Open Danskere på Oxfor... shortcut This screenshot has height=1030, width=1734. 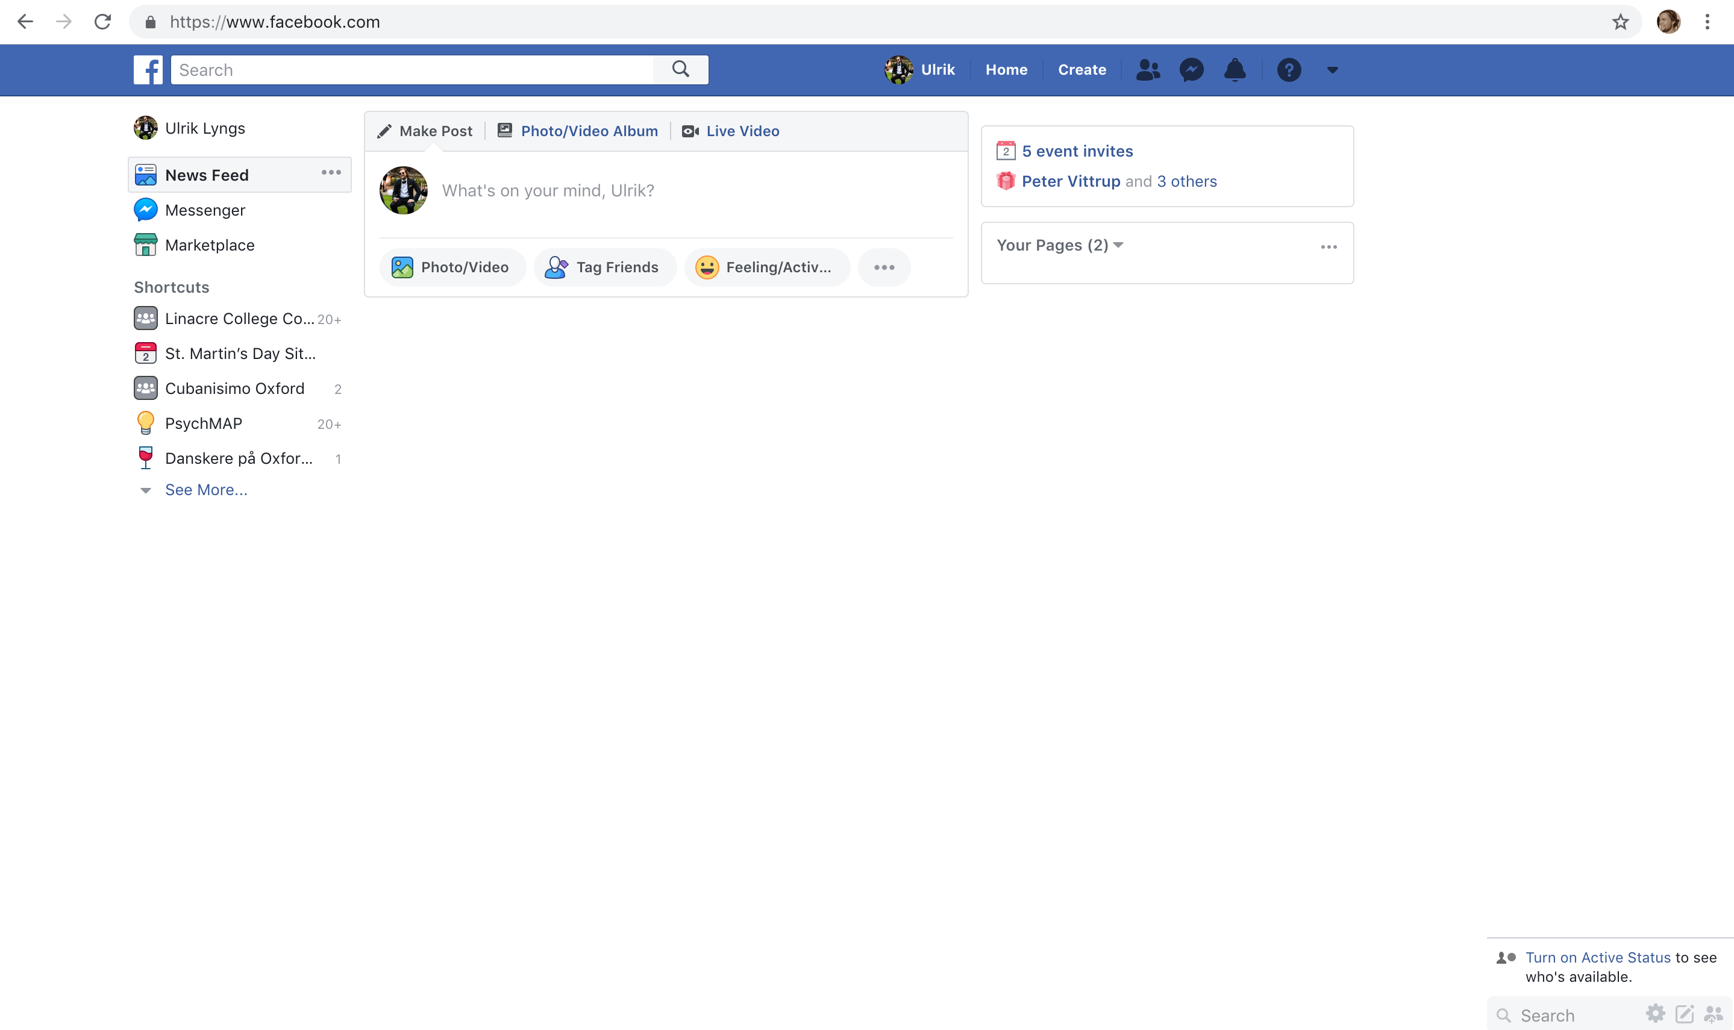pos(237,458)
